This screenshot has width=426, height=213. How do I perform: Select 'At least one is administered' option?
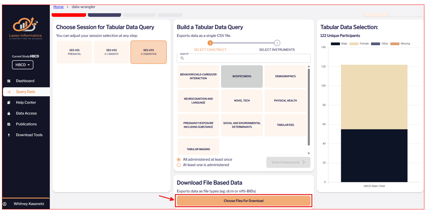click(179, 165)
